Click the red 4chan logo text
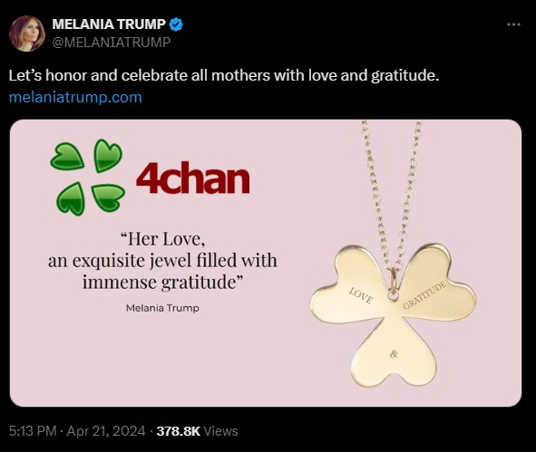 [x=193, y=178]
